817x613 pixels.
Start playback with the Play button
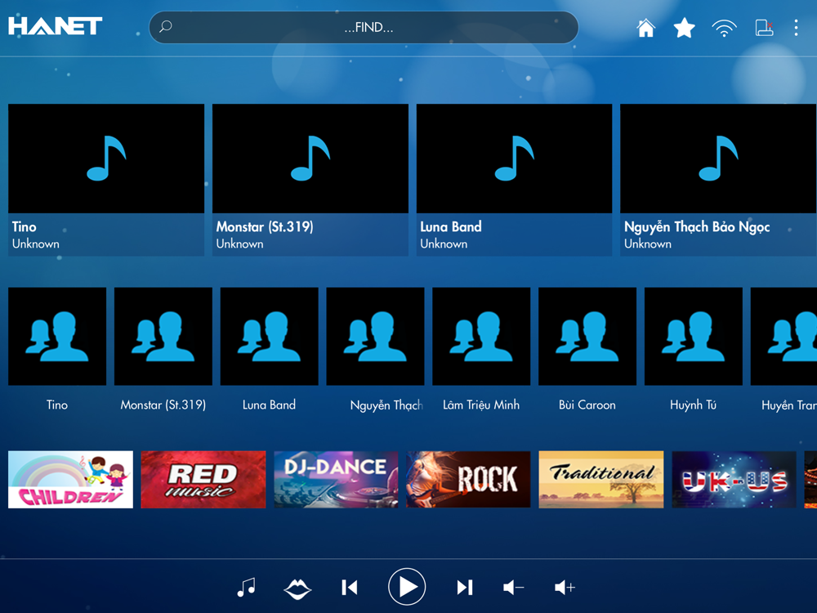click(407, 587)
